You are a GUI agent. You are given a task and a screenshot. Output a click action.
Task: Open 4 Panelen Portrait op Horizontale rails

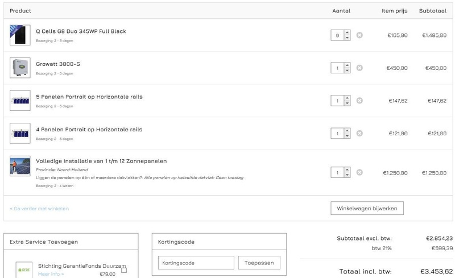pyautogui.click(x=89, y=130)
